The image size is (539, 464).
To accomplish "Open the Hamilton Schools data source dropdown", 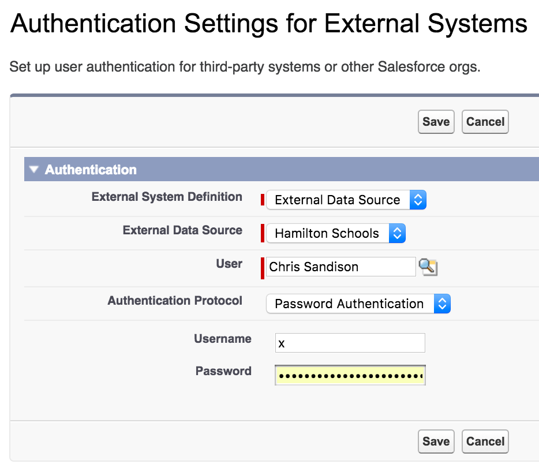I will [336, 234].
